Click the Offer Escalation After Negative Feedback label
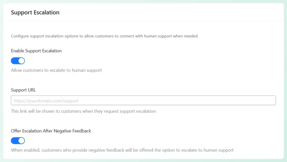 pos(51,131)
